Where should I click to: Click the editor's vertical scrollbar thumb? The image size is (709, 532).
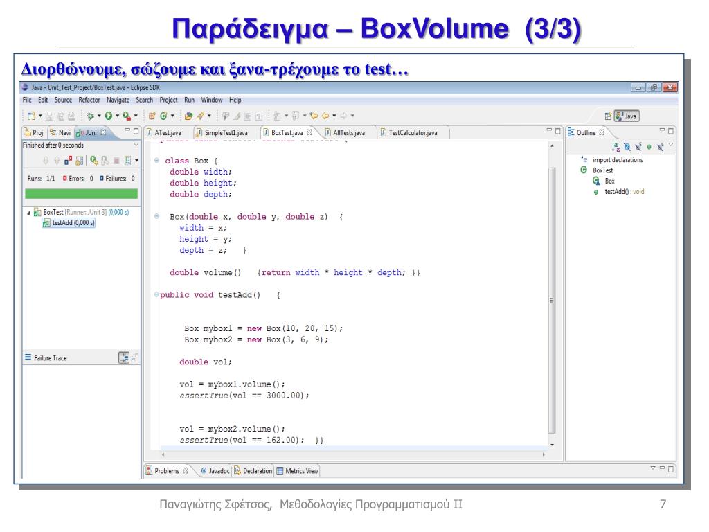552,301
